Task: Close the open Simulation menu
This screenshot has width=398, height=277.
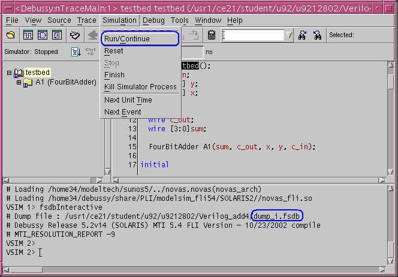Action: [x=119, y=20]
